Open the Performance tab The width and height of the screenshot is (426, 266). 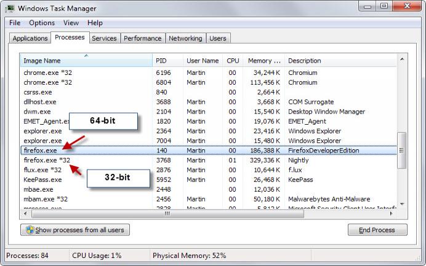(x=143, y=38)
